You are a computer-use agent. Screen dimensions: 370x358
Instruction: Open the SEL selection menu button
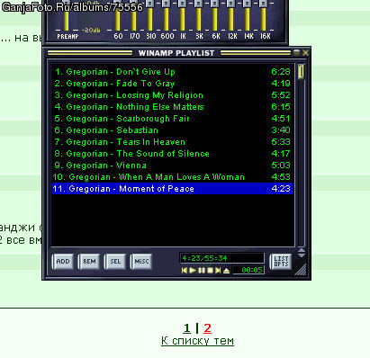115,262
